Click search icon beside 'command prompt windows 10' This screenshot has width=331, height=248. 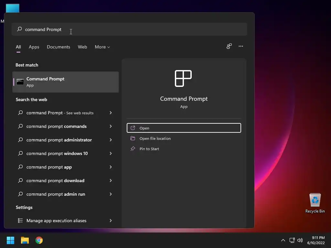click(20, 153)
